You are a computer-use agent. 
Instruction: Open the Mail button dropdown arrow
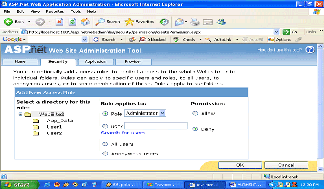pyautogui.click(x=186, y=22)
